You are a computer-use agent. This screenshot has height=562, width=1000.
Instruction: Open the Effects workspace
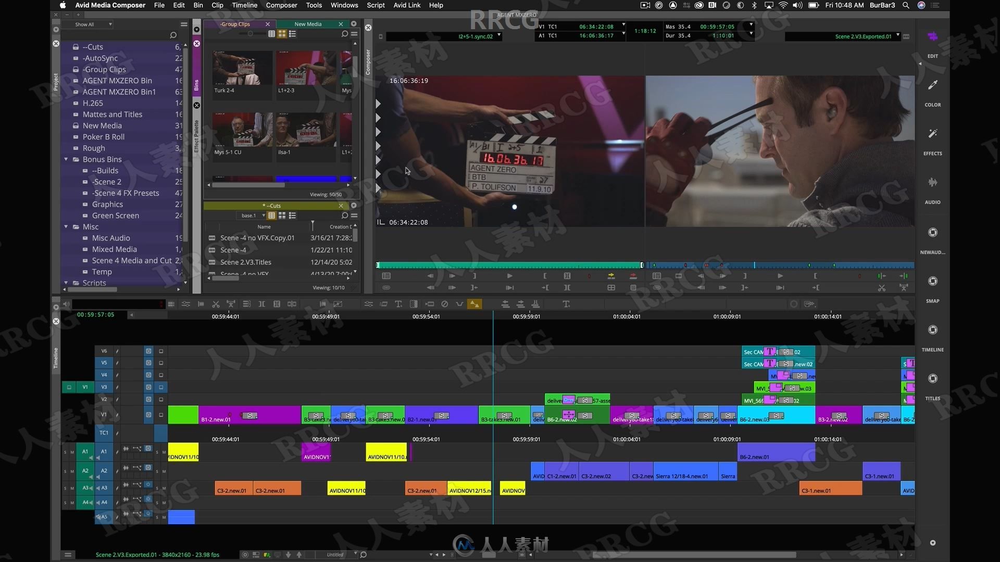point(932,142)
